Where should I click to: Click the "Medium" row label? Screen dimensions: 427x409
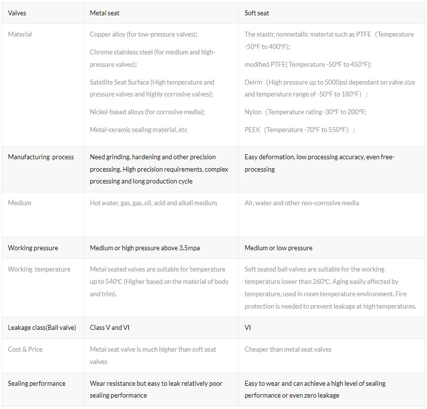20,203
